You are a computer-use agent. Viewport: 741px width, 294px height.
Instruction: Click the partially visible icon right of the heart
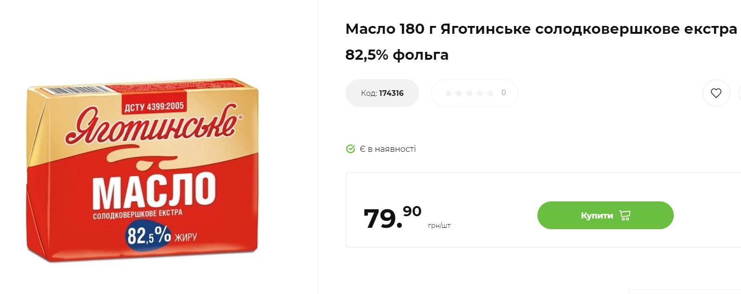pos(740,93)
